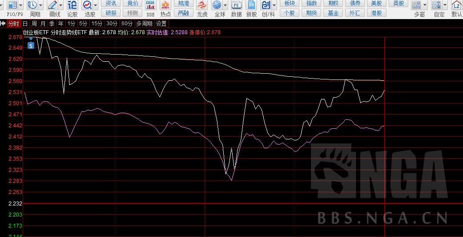Expand the 画线 dropdown arrow
Viewport: 463px width, 237px height.
tap(61, 5)
